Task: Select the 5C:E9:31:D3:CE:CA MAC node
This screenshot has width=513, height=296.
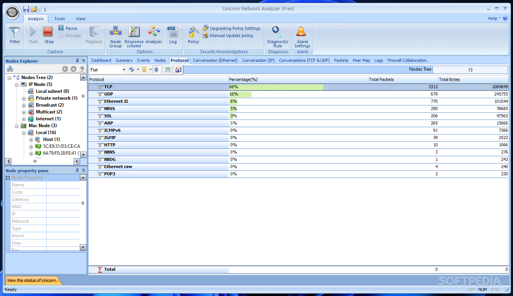Action: [61, 146]
